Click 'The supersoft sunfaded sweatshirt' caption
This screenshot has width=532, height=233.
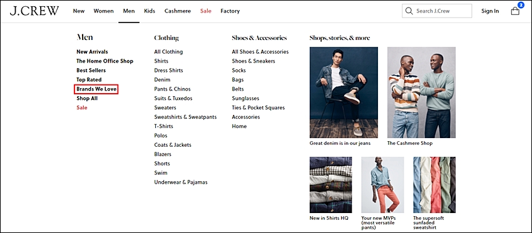[429, 223]
